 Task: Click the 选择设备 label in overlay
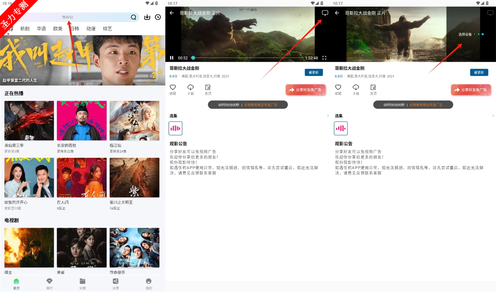[465, 34]
